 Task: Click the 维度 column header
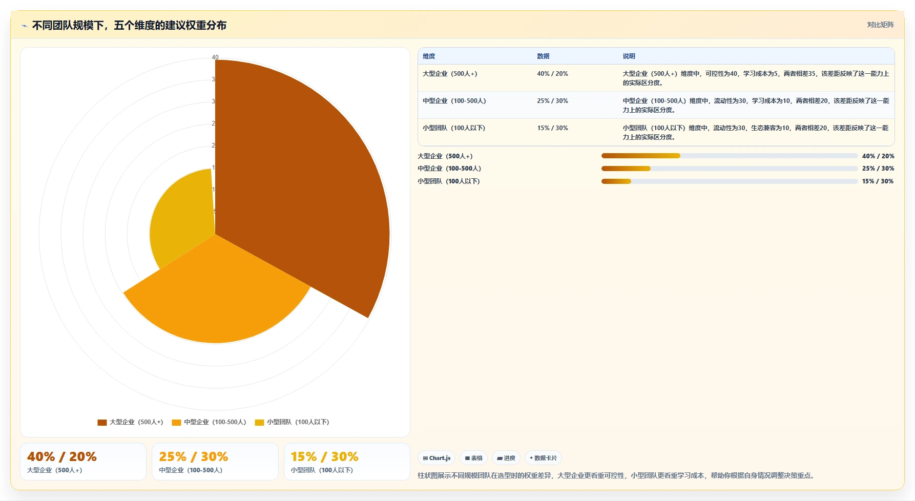click(429, 56)
